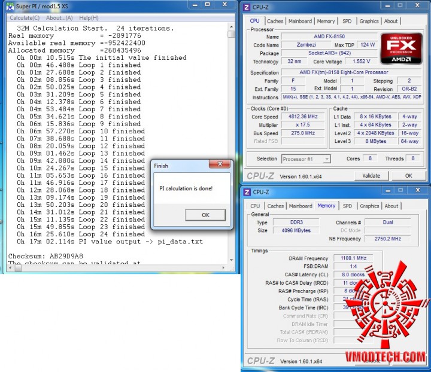Click the Max TDP value 124 W
Image resolution: width=431 pixels, height=372 pixels.
(367, 45)
